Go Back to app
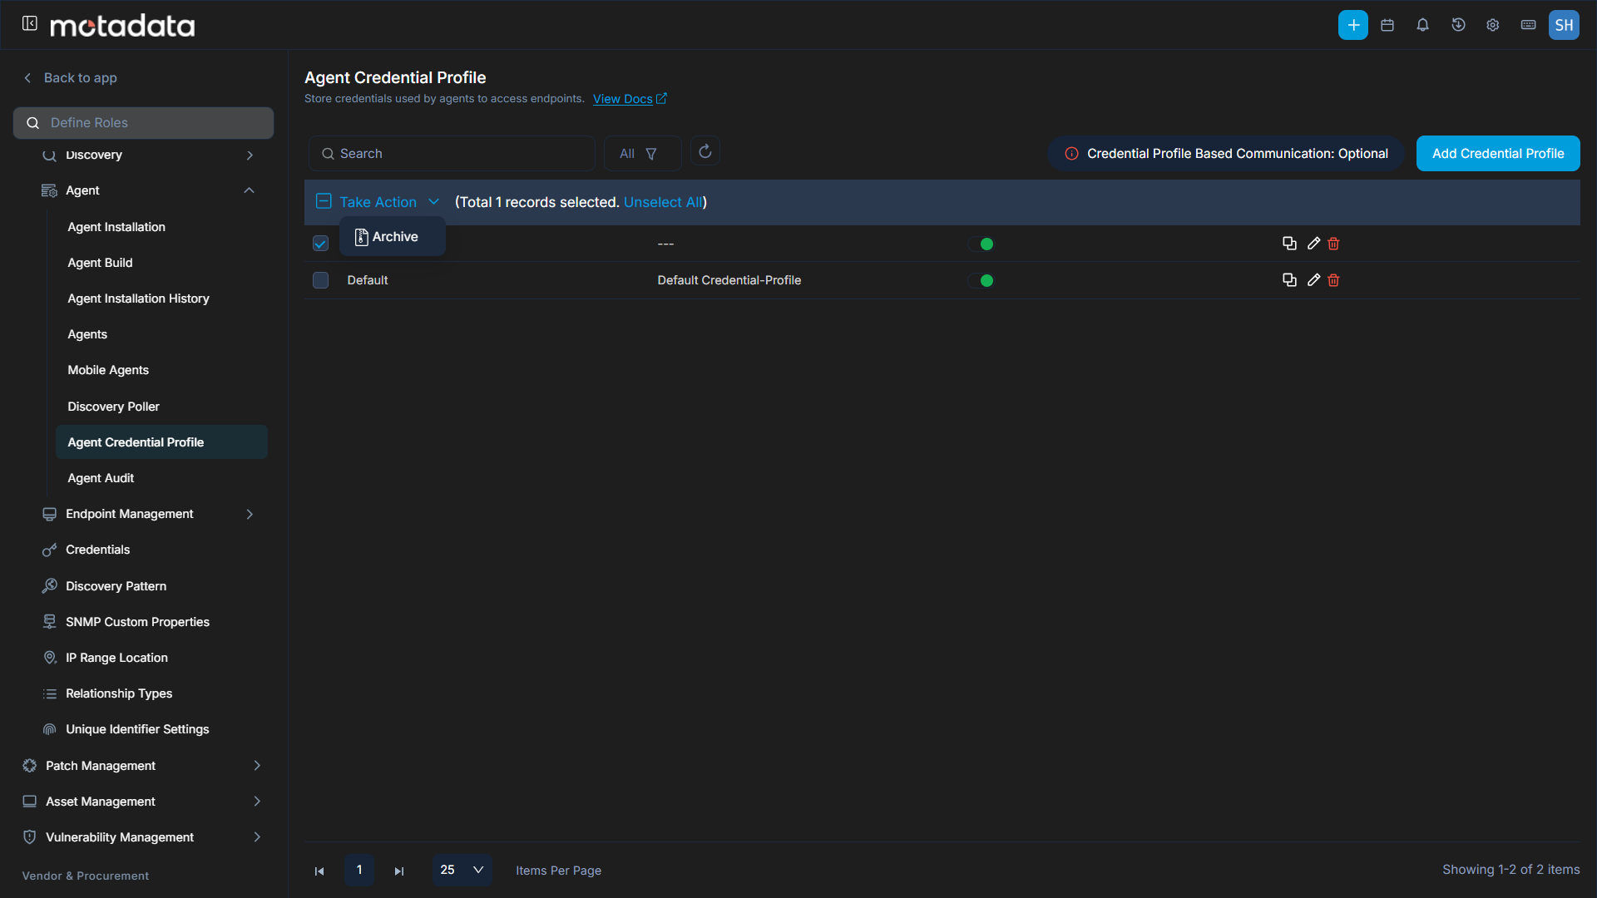 coord(70,77)
